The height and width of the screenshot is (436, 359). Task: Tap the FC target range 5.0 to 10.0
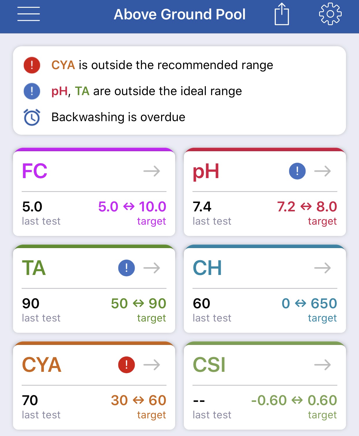132,206
